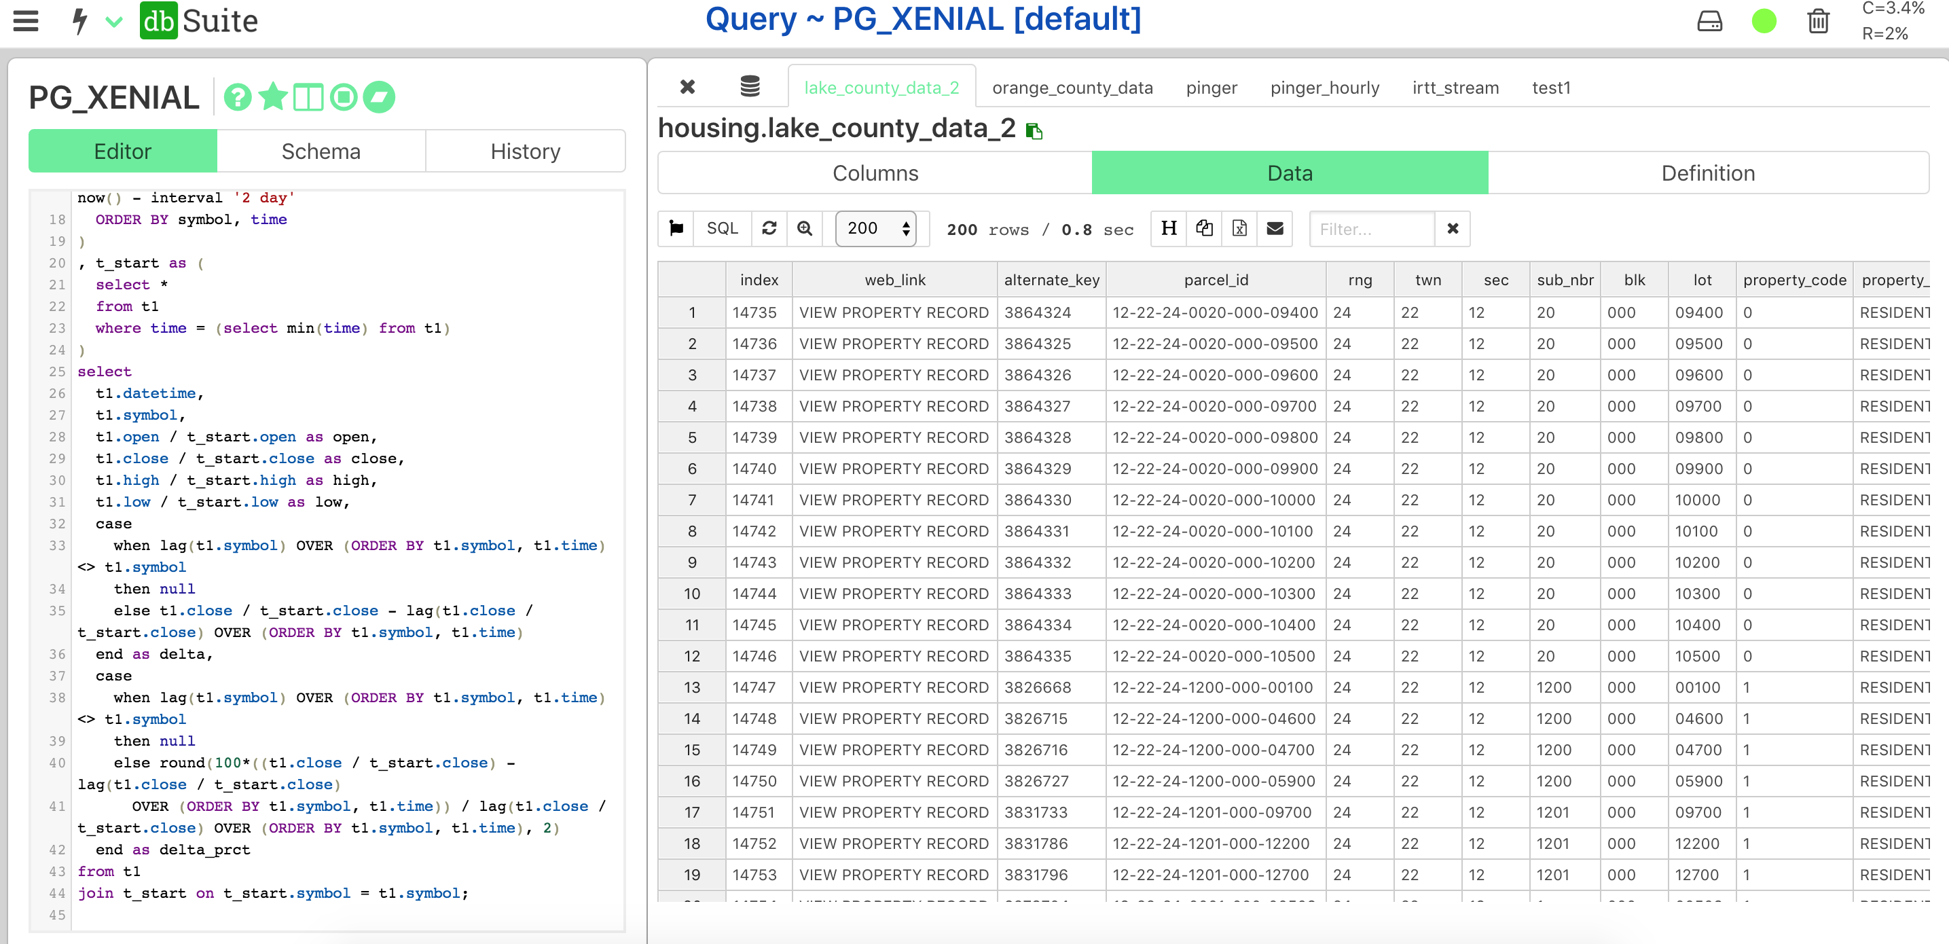Click into the Filter input field

[x=1371, y=229]
